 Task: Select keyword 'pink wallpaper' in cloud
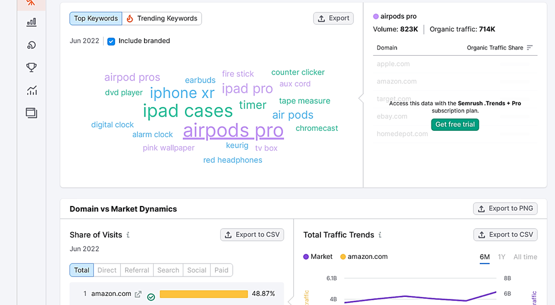tap(168, 148)
